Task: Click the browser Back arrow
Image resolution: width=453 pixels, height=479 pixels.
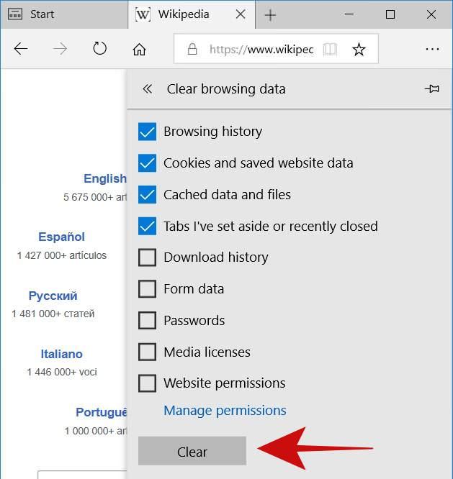Action: 21,49
